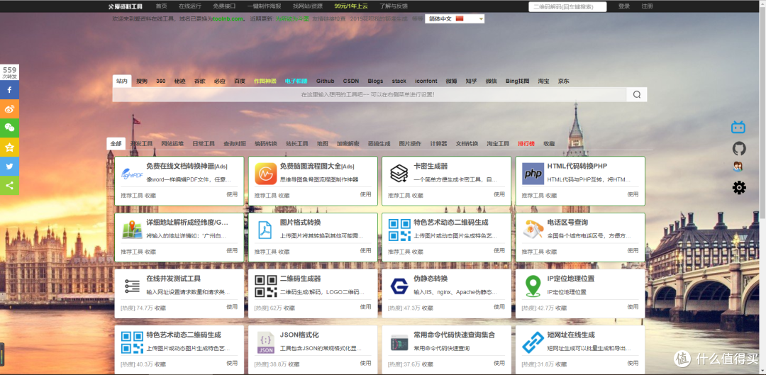Click 收藏 on the 二维码生成器 card
This screenshot has height=375, width=766.
(x=289, y=308)
